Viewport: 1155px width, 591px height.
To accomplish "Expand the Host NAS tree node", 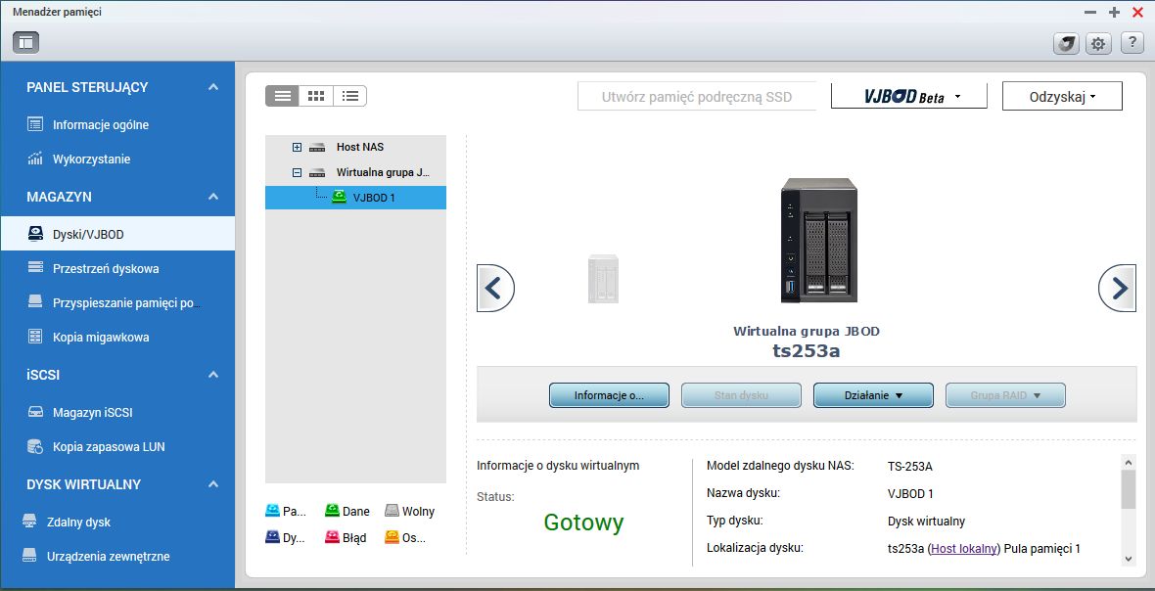I will [x=297, y=147].
